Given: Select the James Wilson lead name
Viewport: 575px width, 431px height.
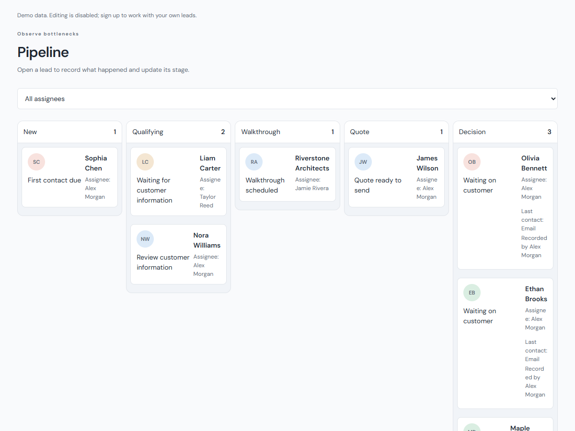Looking at the screenshot, I should pyautogui.click(x=427, y=163).
